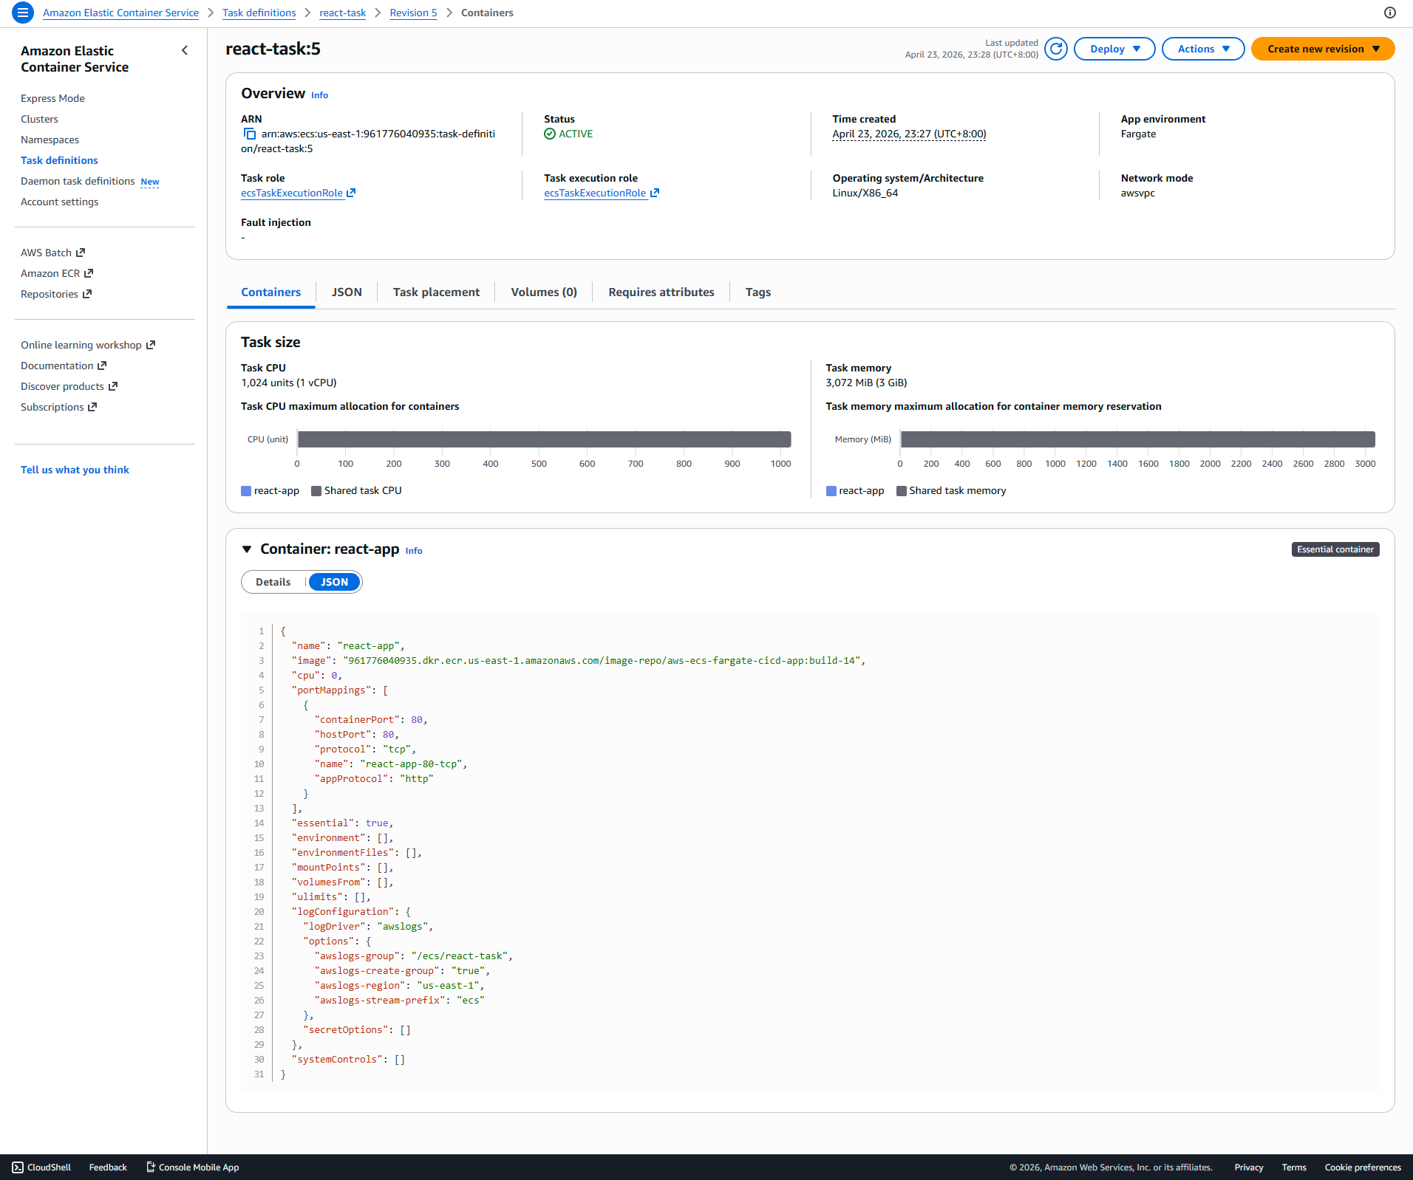
Task: Click the Discover products external link icon
Action: point(113,386)
